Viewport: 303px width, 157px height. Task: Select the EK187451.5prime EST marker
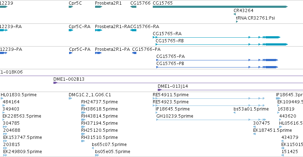tap(255, 134)
